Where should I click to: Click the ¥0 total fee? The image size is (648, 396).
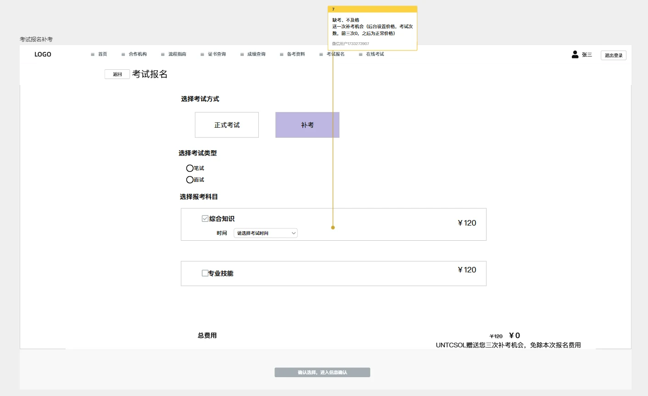[514, 335]
